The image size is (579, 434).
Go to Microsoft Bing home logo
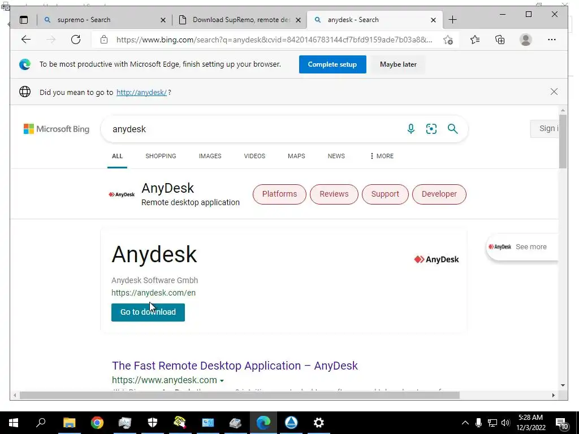click(57, 129)
